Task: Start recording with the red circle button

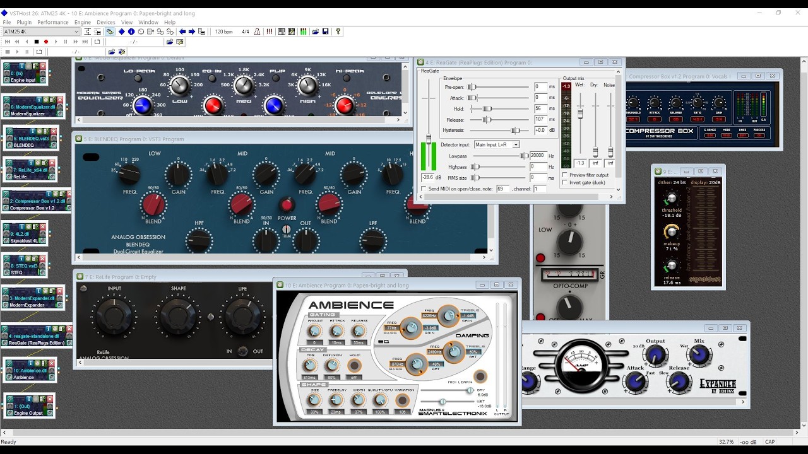Action: tap(46, 42)
